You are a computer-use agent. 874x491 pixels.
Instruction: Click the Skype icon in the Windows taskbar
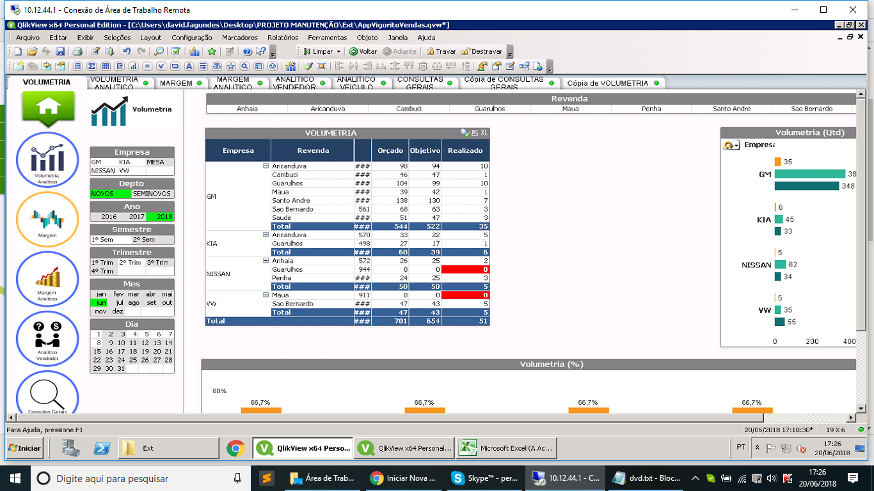coord(457,478)
